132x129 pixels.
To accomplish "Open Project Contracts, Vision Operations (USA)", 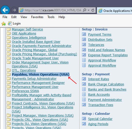I will (43, 103).
